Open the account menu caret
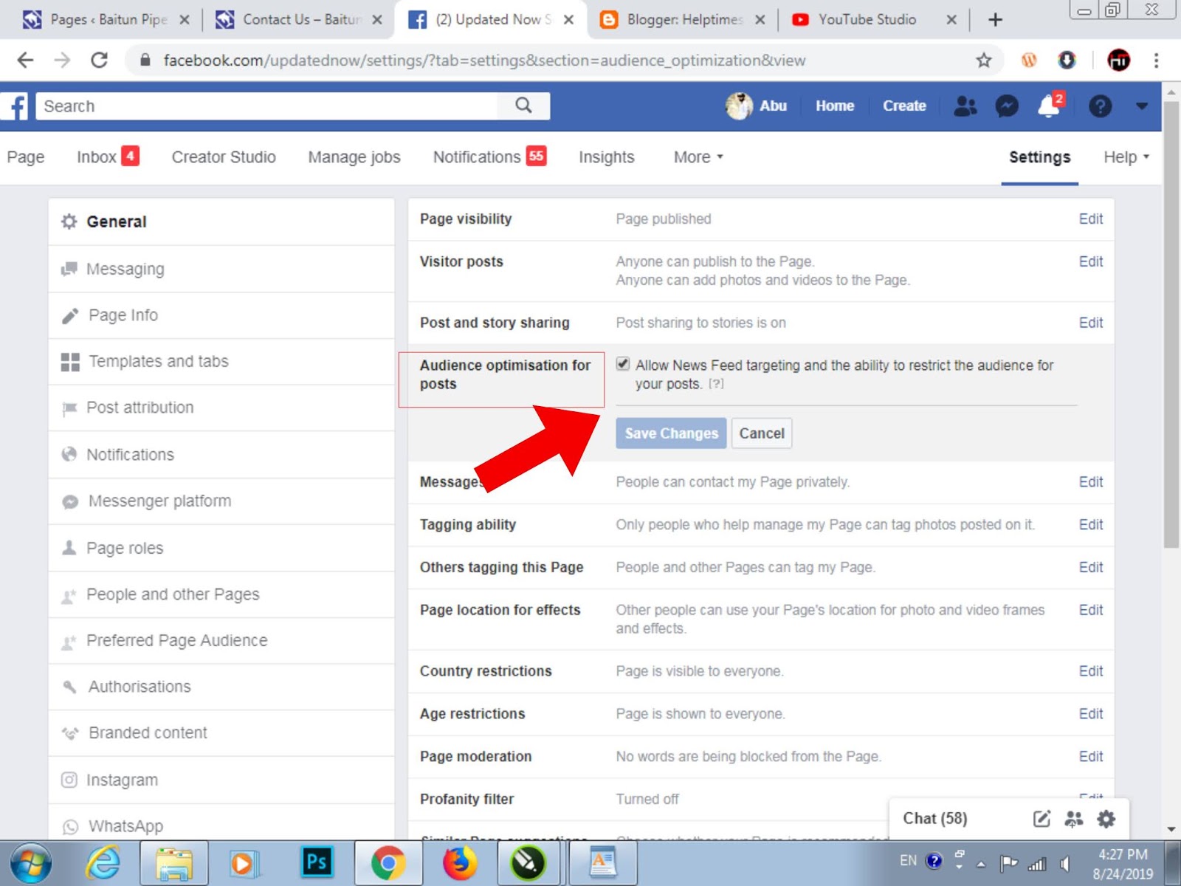The width and height of the screenshot is (1181, 886). coord(1141,106)
